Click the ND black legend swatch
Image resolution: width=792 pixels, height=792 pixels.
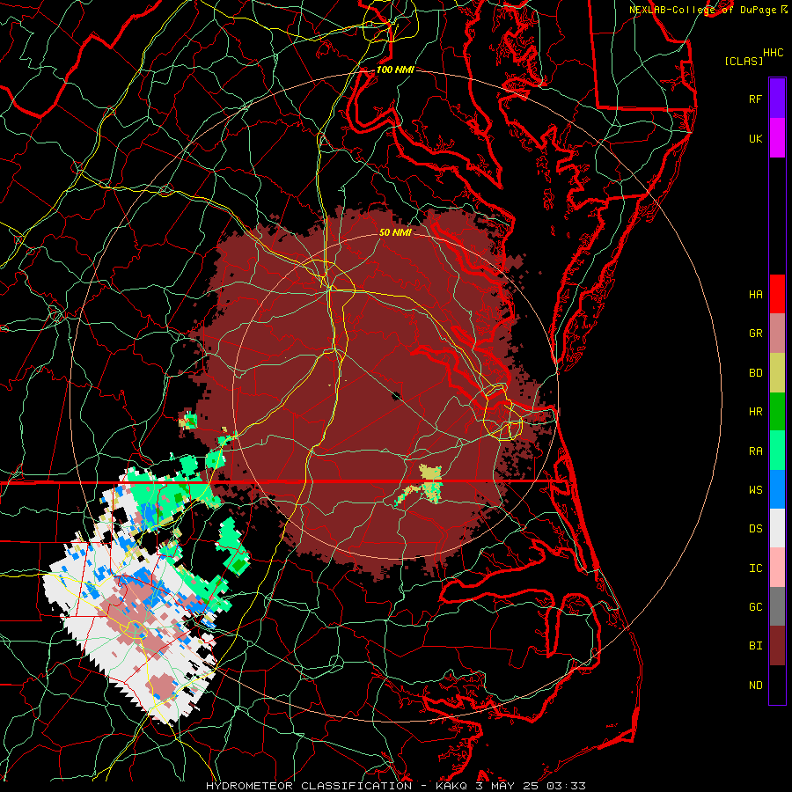coord(777,685)
